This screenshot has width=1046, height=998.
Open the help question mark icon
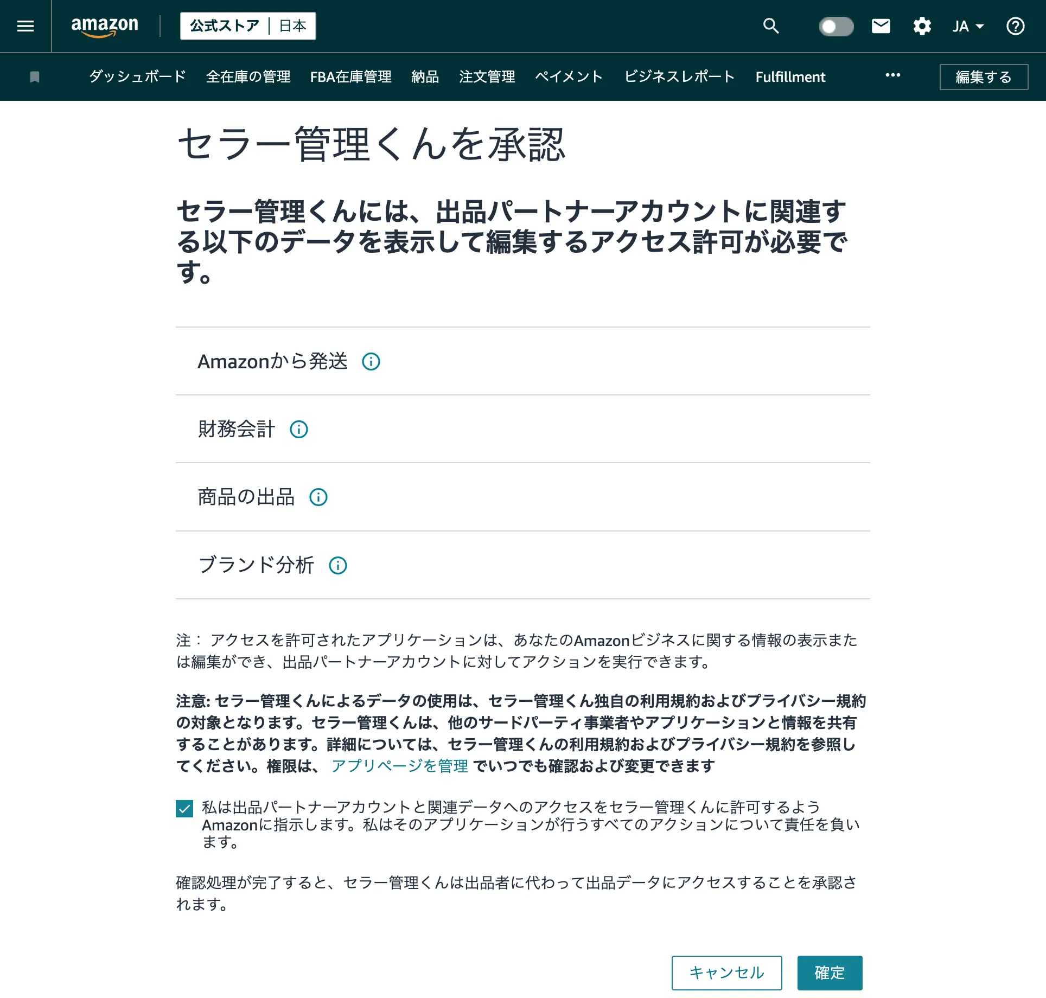[x=1015, y=26]
